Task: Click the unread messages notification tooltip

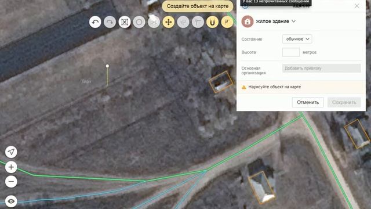Action: click(276, 2)
